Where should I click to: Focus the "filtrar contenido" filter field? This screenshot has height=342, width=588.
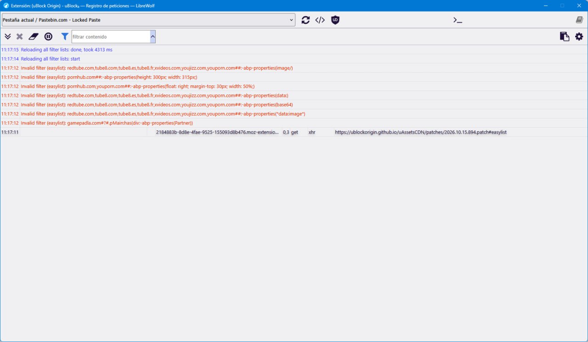[x=111, y=37]
